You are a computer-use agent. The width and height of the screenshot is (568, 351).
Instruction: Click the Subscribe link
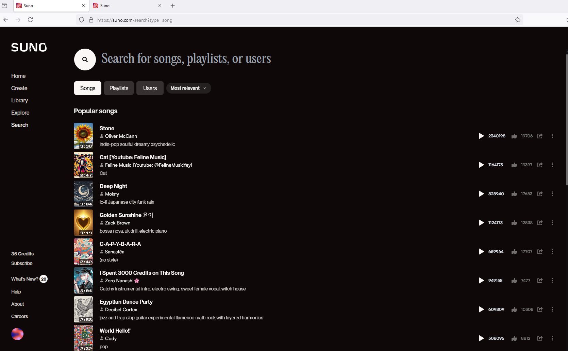(22, 263)
